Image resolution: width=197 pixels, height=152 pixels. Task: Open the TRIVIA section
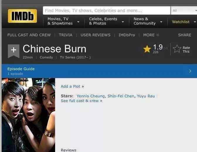[x=66, y=35]
